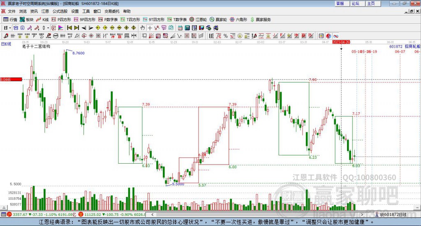Select the hand pan tool
Image resolution: width=421 pixels, height=226 pixels.
coord(143,28)
